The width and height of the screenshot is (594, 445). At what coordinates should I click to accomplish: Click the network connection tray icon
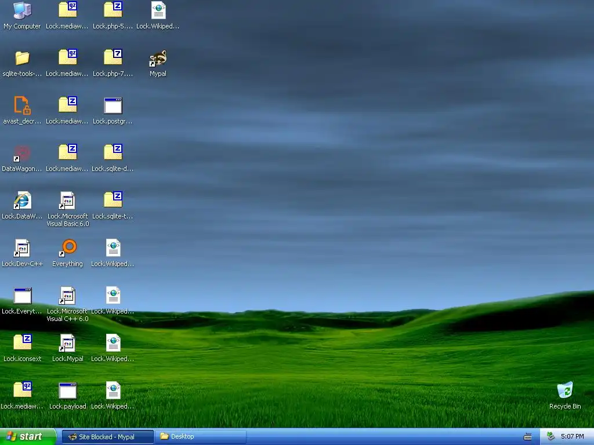(x=550, y=436)
